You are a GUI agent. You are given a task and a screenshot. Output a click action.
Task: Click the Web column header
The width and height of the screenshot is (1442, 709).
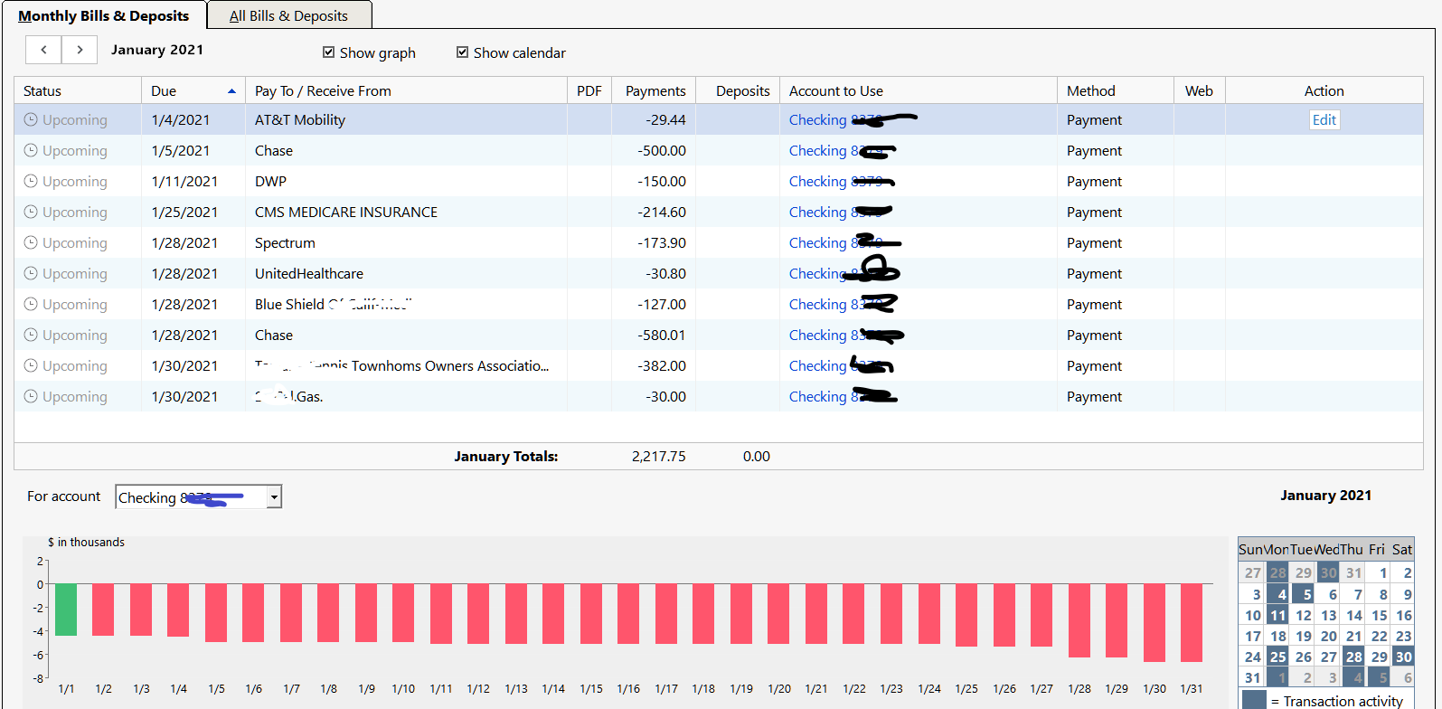point(1200,90)
